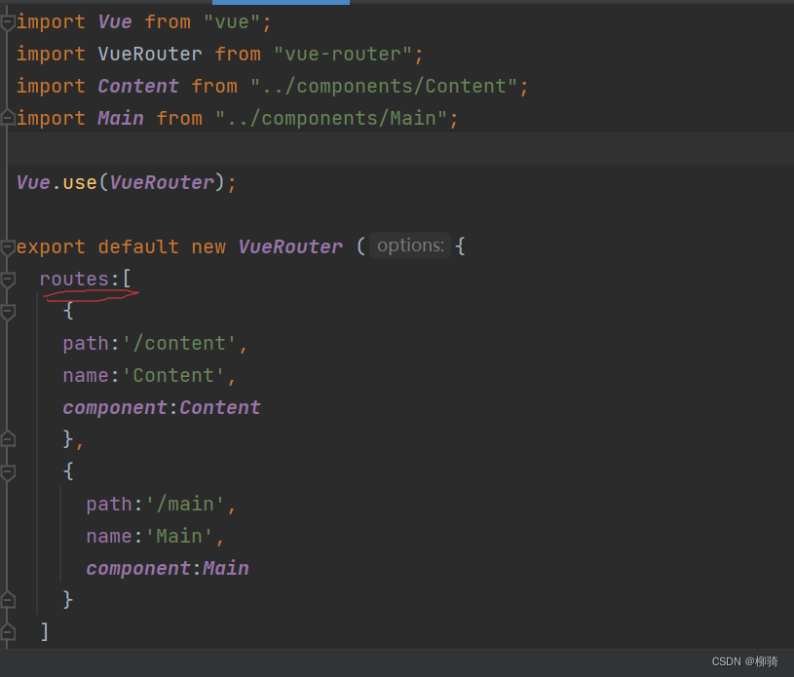Click "vue-router" import string

click(x=344, y=55)
